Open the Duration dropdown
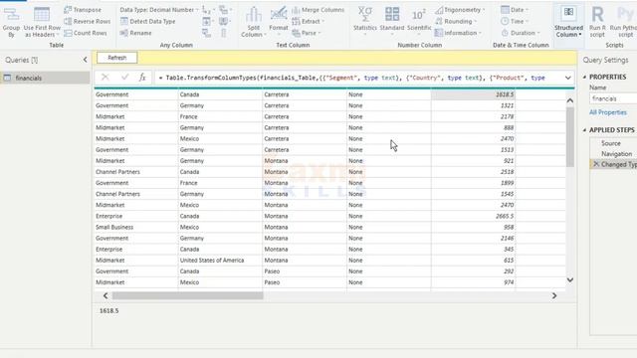637x358 pixels. (x=521, y=33)
